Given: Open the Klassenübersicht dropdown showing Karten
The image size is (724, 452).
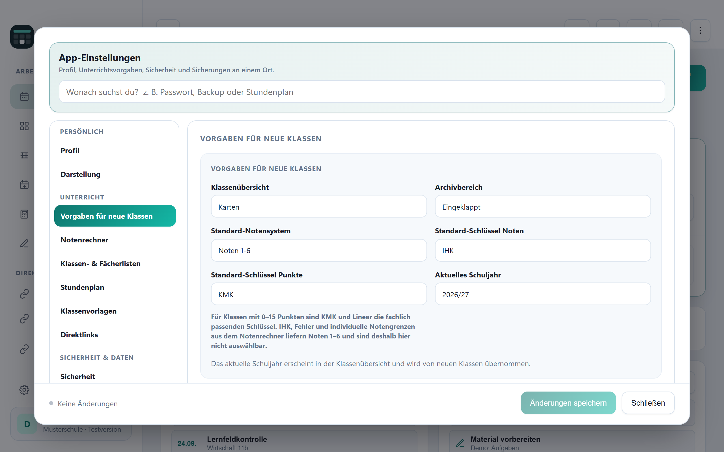Looking at the screenshot, I should 319,207.
